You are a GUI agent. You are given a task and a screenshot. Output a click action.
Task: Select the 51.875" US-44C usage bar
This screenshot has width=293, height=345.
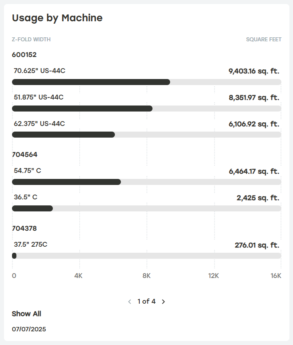pyautogui.click(x=82, y=108)
